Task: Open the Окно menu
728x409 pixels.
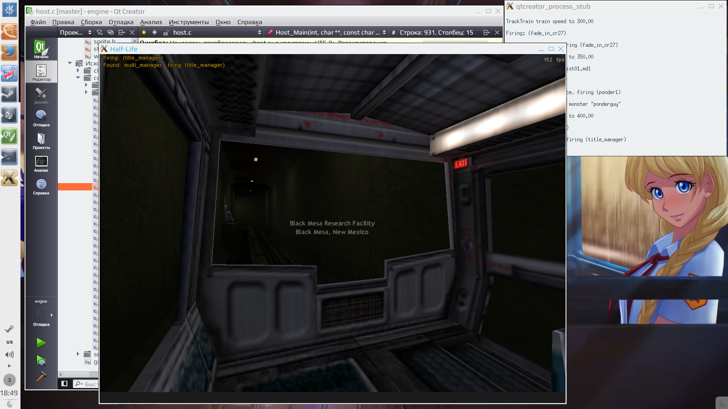Action: click(x=223, y=22)
